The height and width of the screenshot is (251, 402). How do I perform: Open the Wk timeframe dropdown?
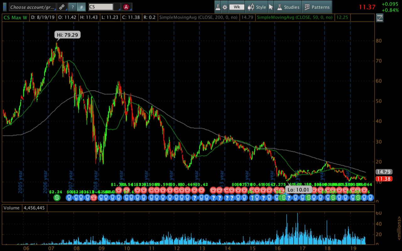pyautogui.click(x=236, y=7)
